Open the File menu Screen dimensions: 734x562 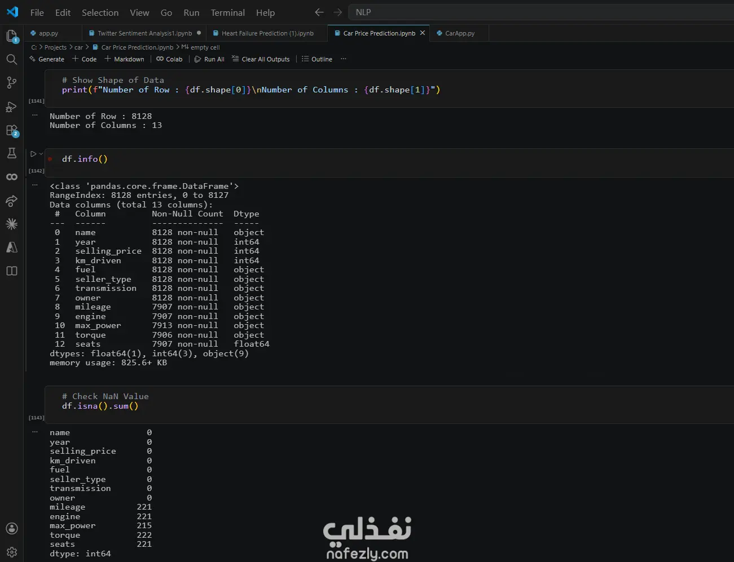37,12
